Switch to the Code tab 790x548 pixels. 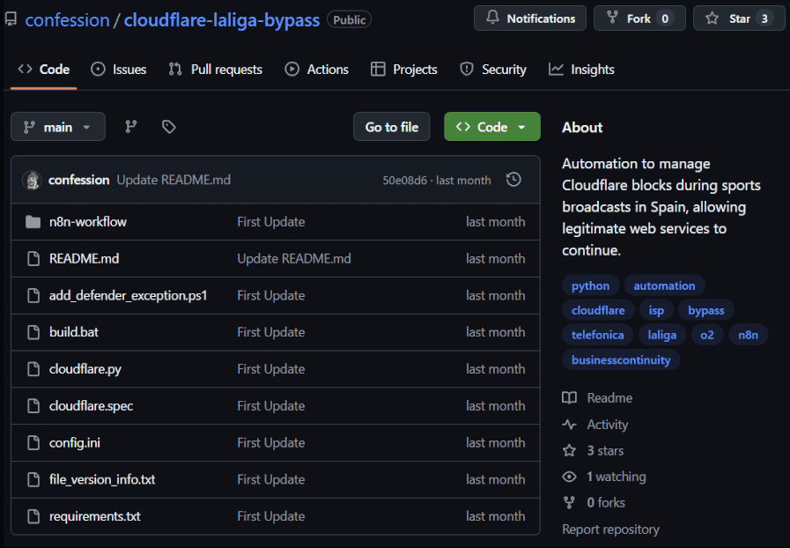[x=44, y=69]
